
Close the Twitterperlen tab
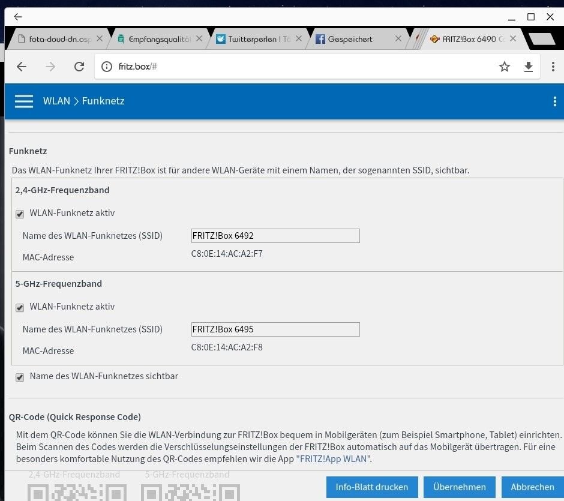(x=299, y=38)
